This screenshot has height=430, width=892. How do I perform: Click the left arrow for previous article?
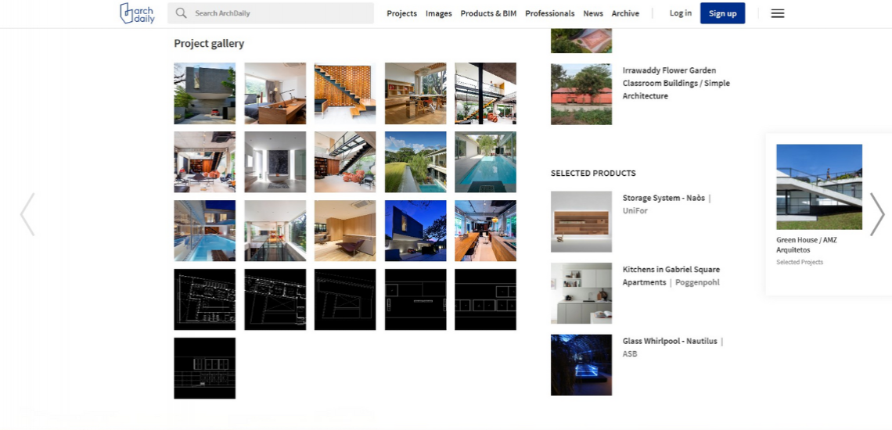[27, 214]
